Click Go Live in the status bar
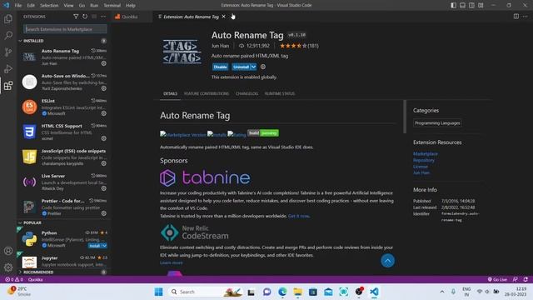Viewport: 533px width, 300px height. (x=497, y=280)
